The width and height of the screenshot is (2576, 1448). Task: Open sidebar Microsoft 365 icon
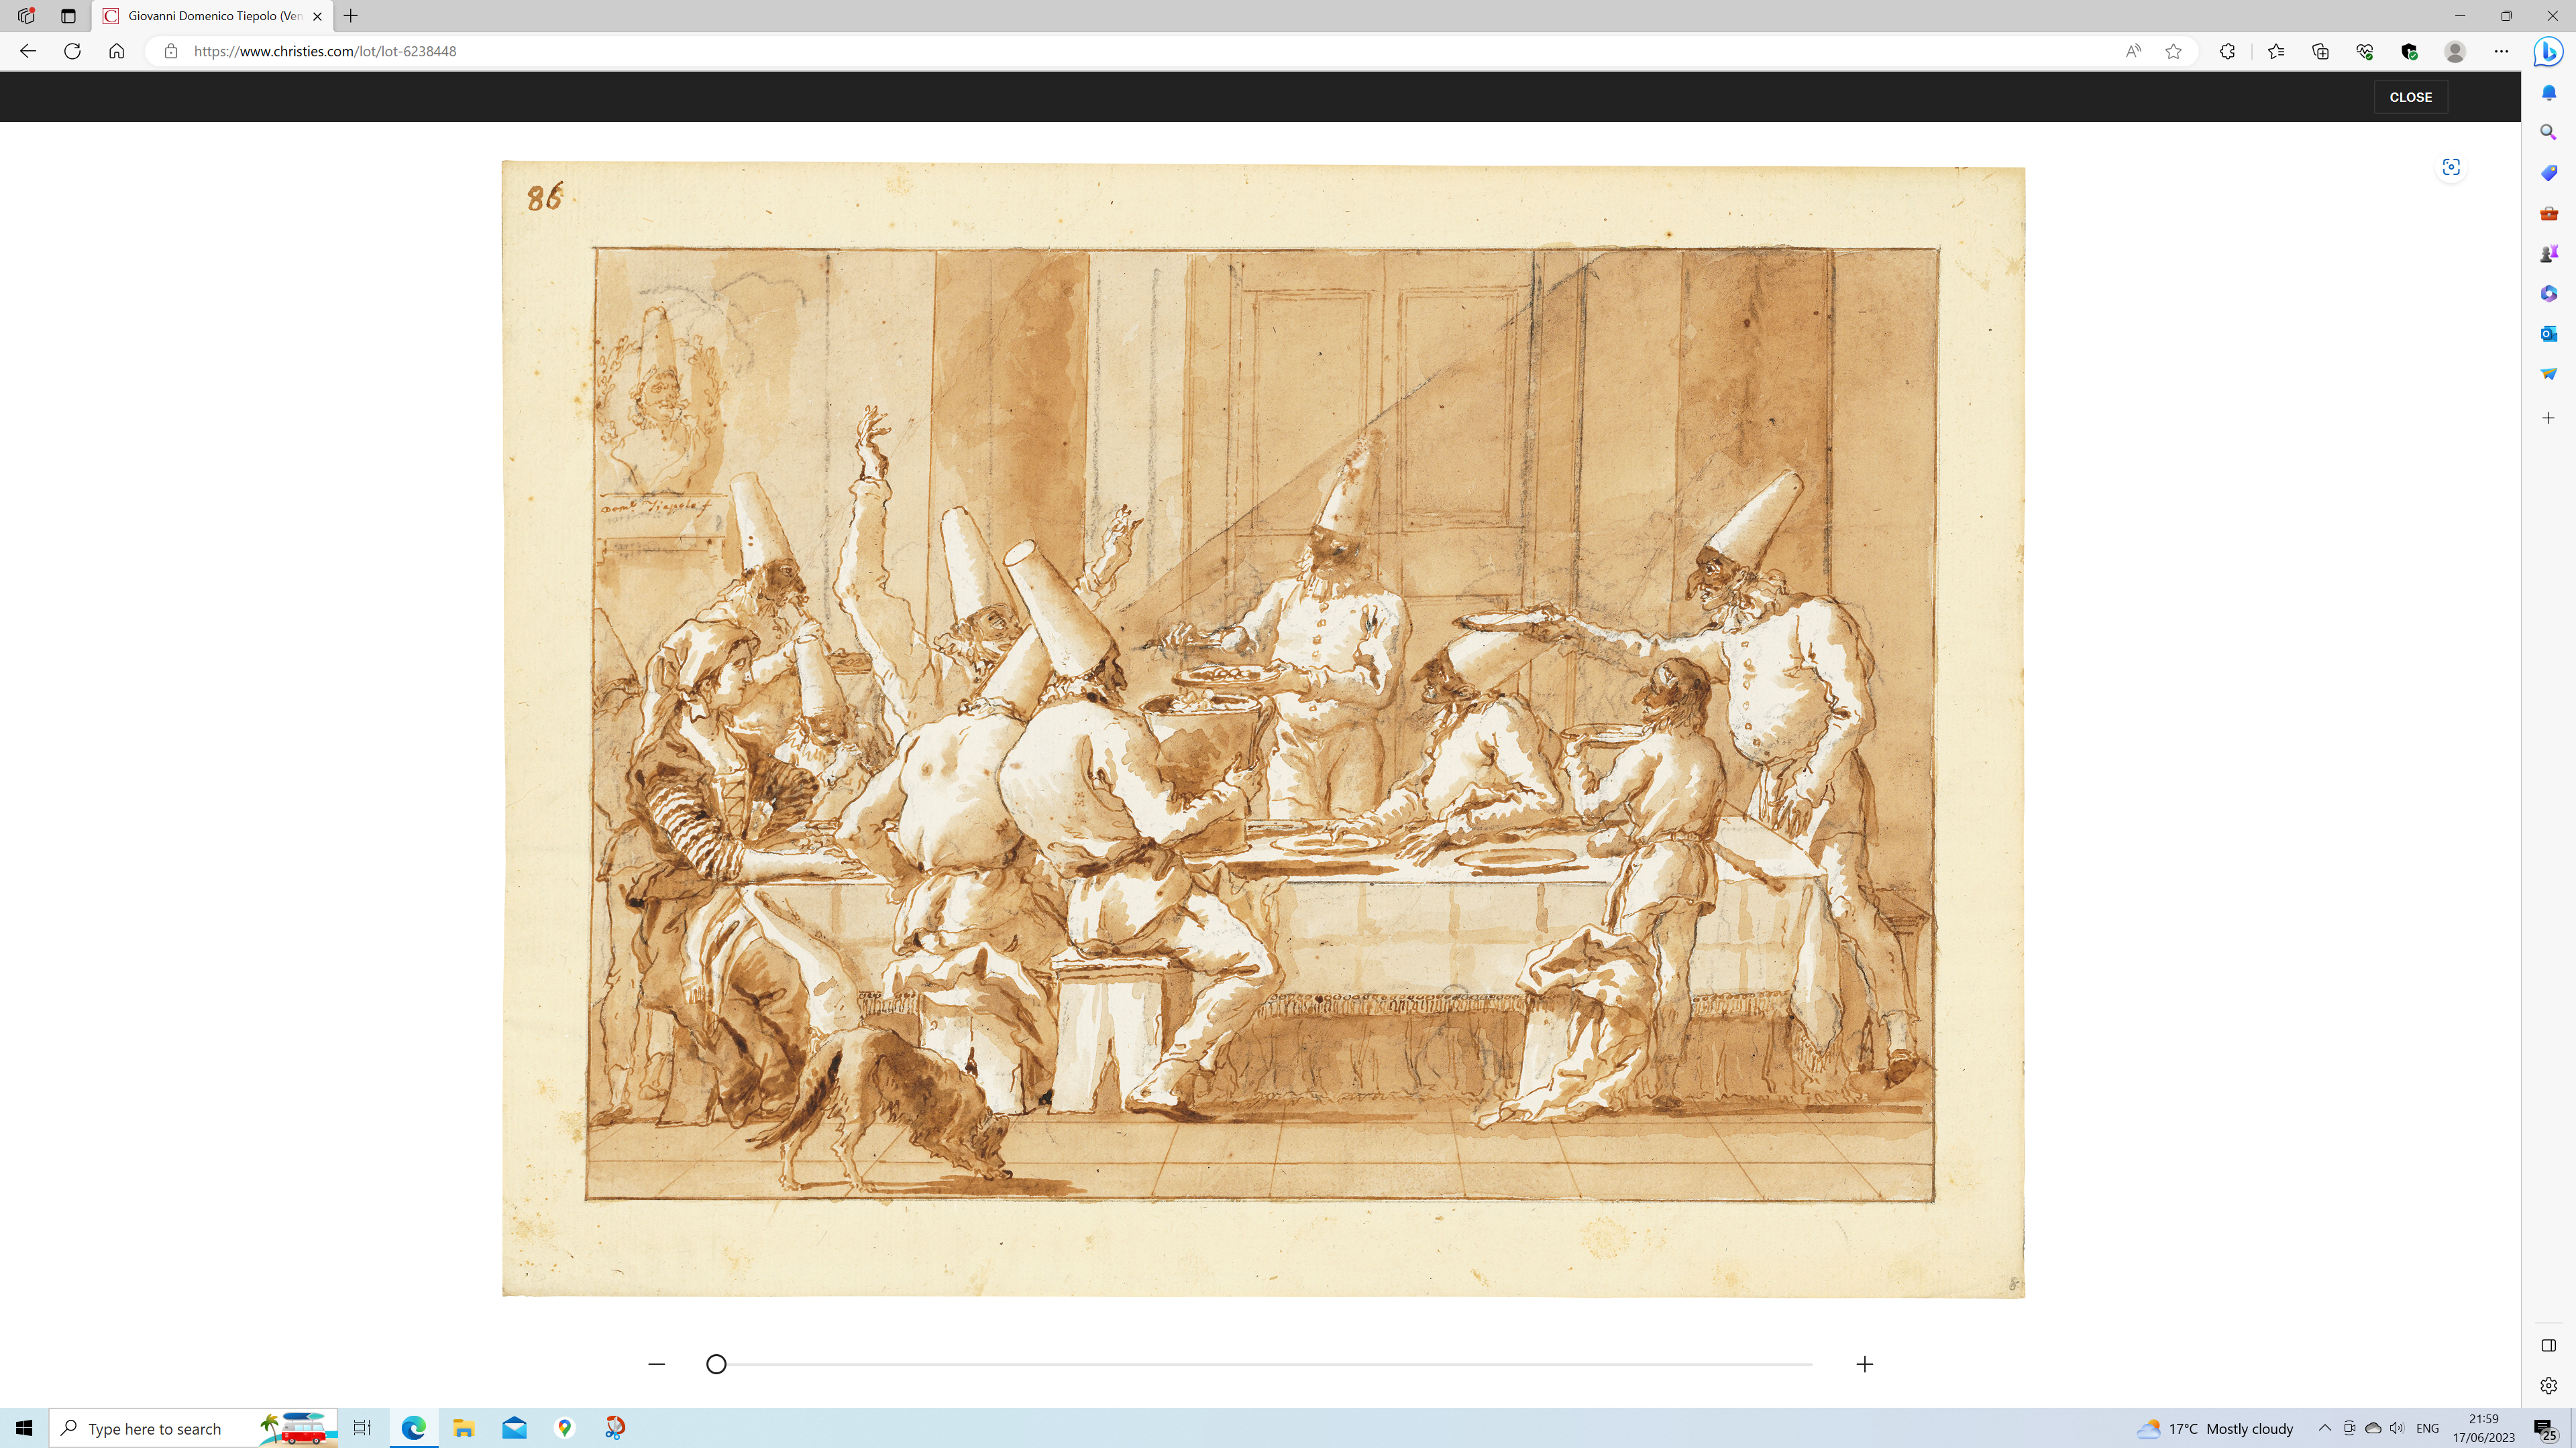coord(2548,294)
